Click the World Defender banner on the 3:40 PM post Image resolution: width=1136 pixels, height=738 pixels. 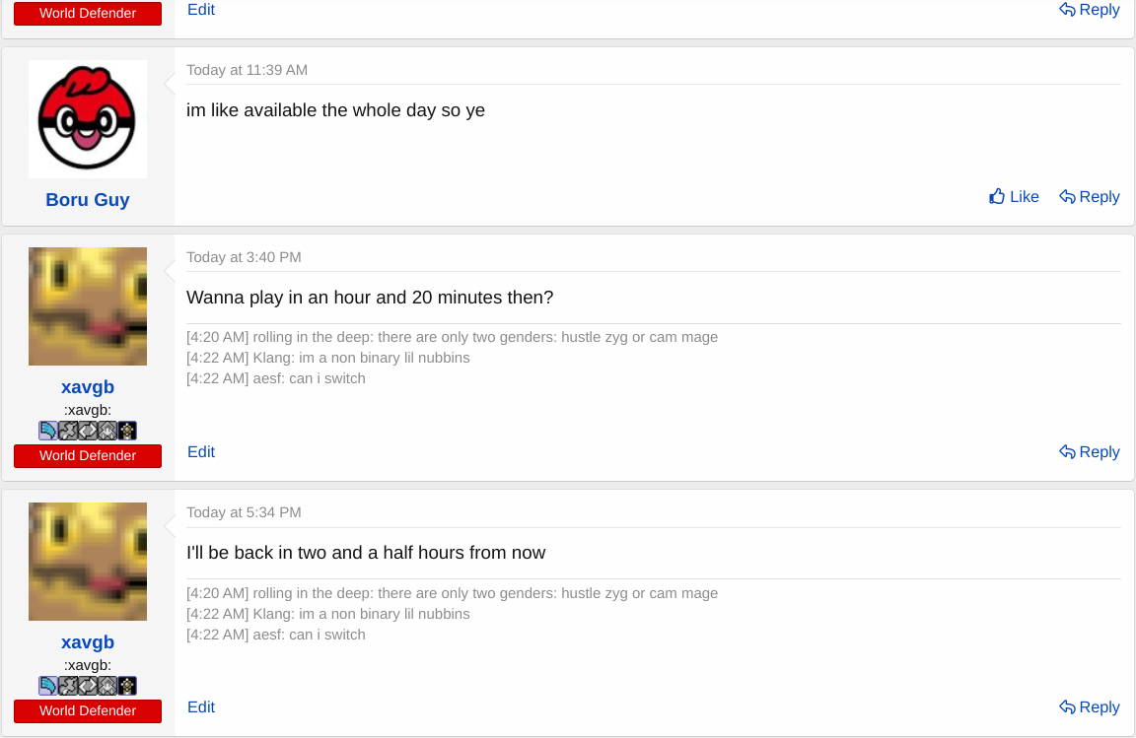coord(88,456)
